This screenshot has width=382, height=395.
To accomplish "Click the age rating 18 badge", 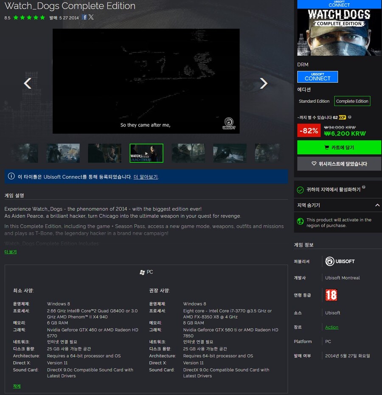I will 331,295.
